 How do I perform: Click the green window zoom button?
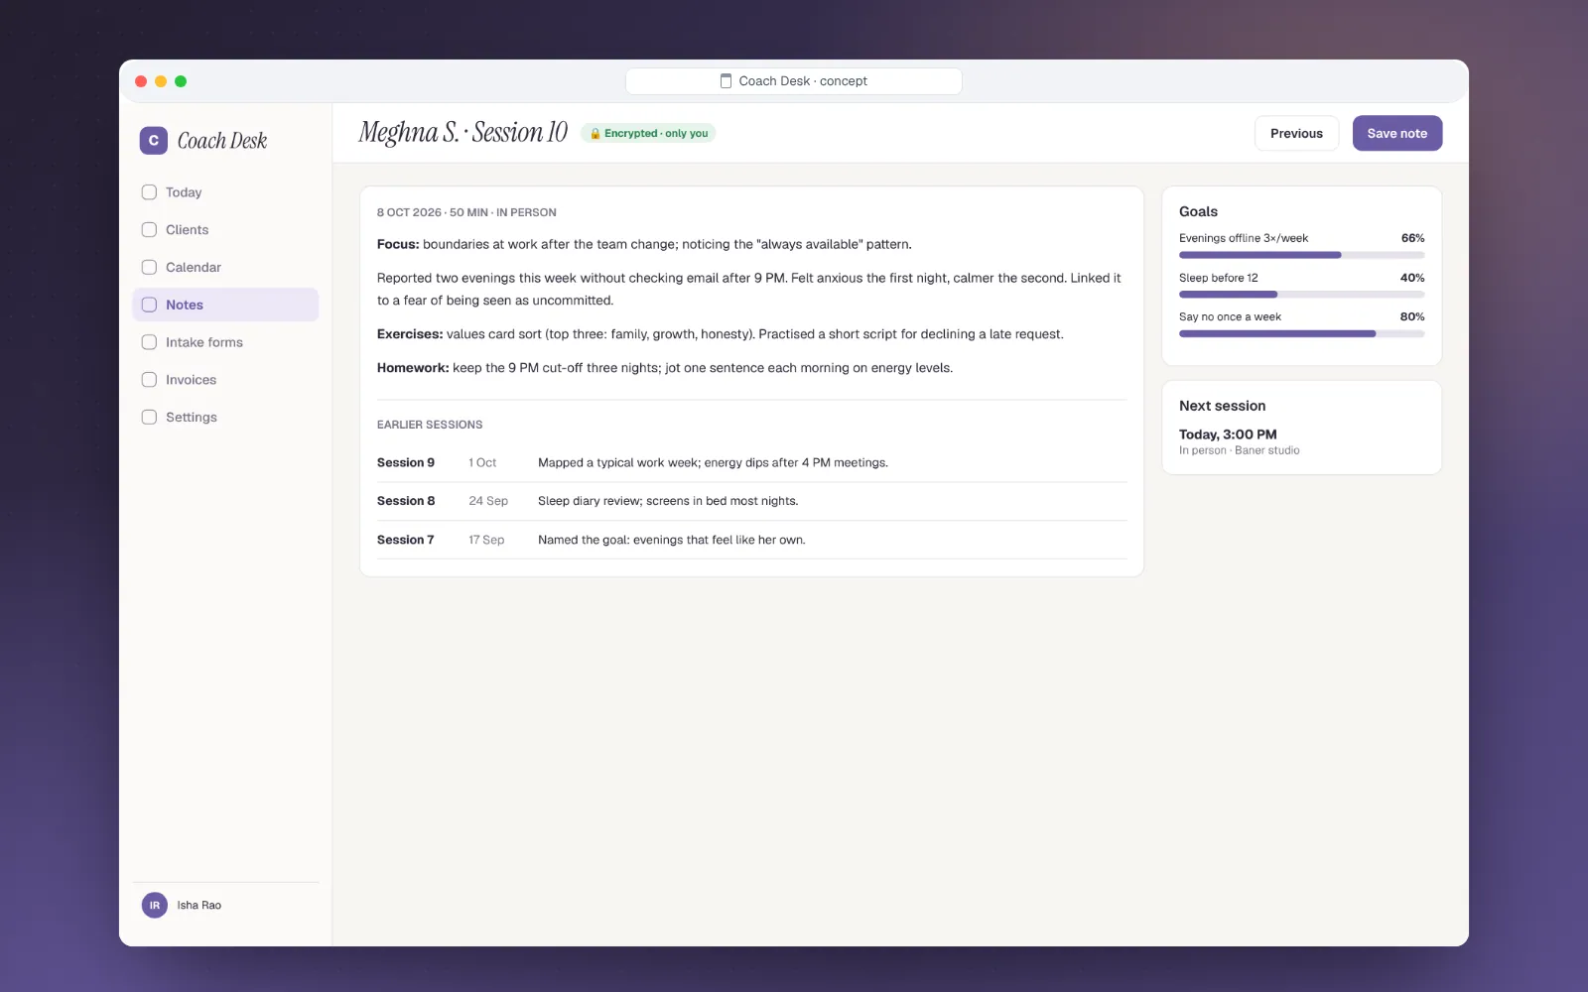pos(181,81)
